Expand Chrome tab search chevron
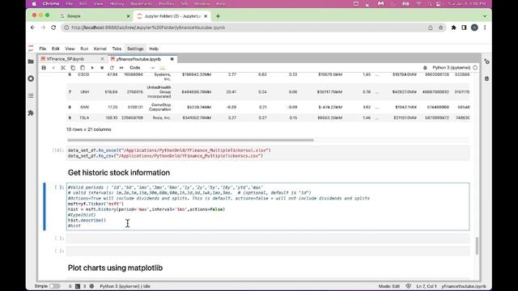This screenshot has height=291, width=518. [x=485, y=16]
